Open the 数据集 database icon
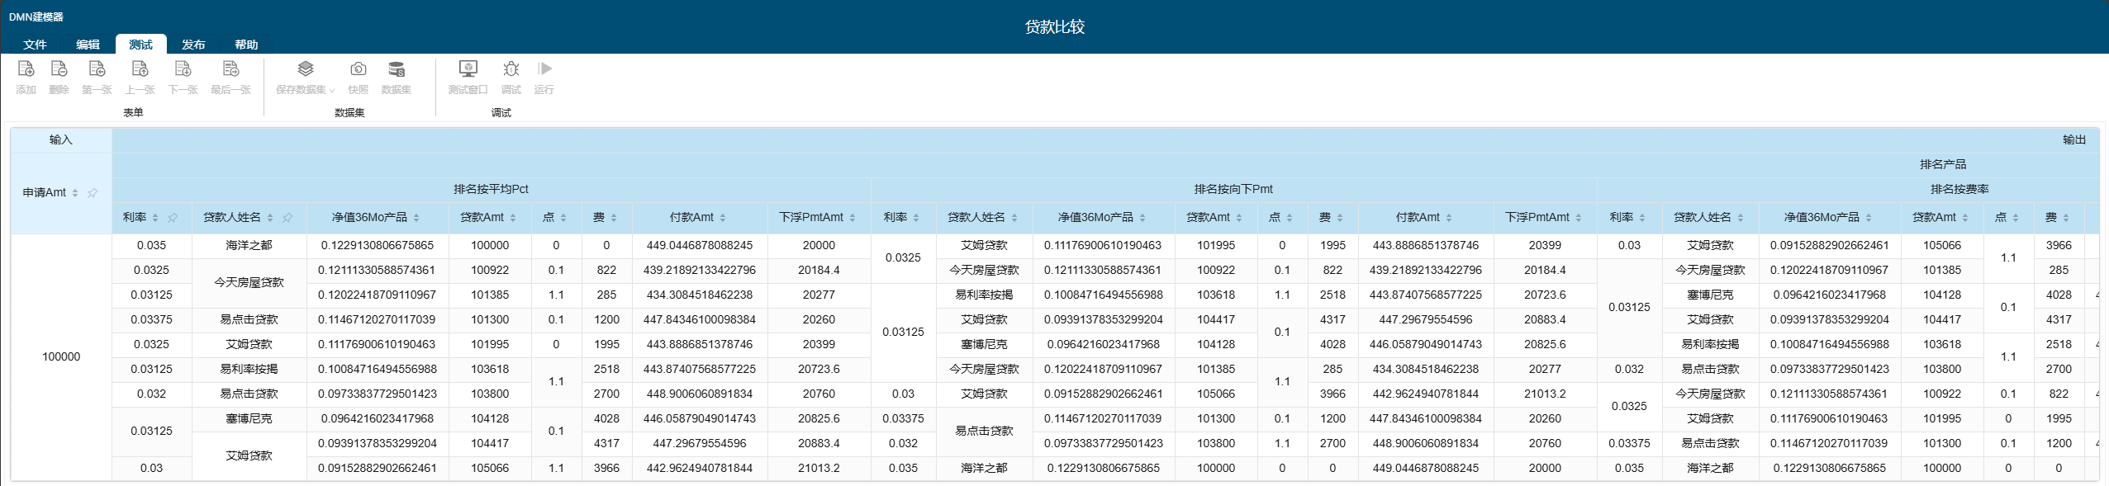The width and height of the screenshot is (2109, 486). click(396, 69)
